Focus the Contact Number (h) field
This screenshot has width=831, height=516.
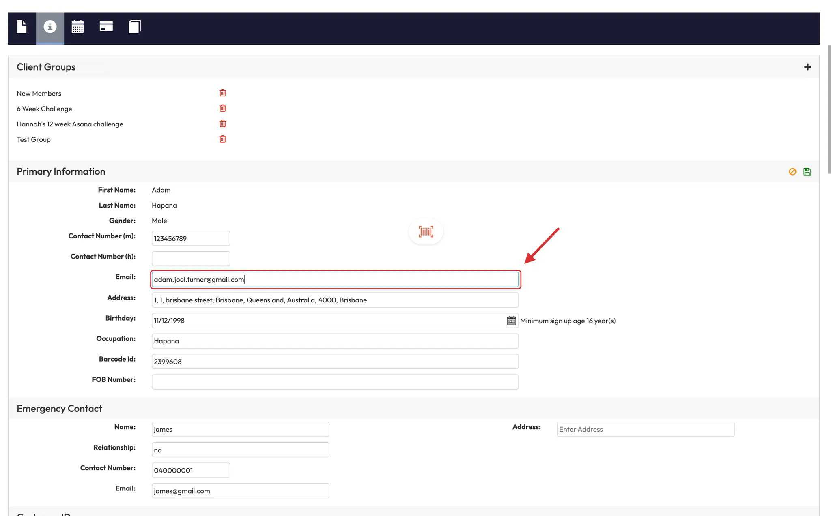(x=191, y=259)
